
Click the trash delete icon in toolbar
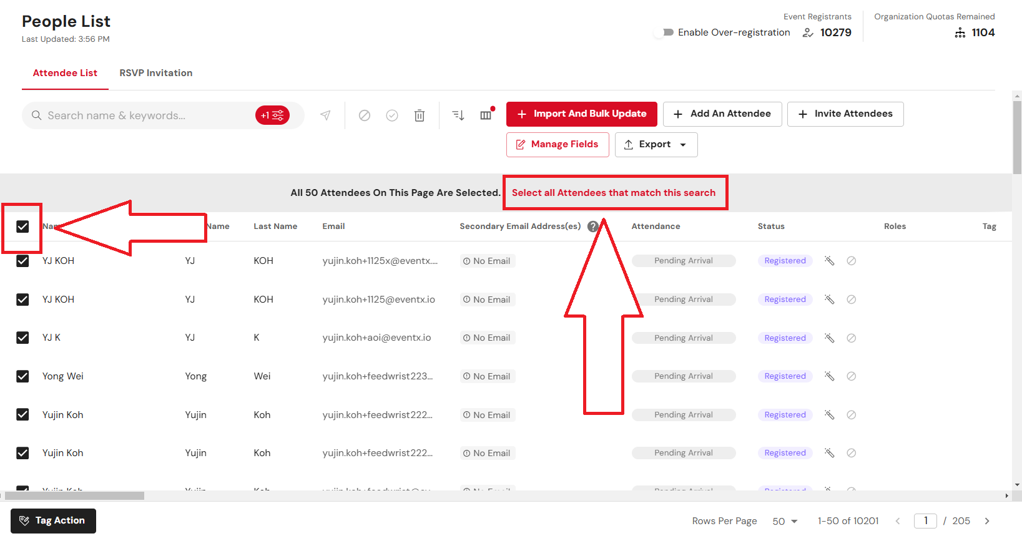[420, 115]
